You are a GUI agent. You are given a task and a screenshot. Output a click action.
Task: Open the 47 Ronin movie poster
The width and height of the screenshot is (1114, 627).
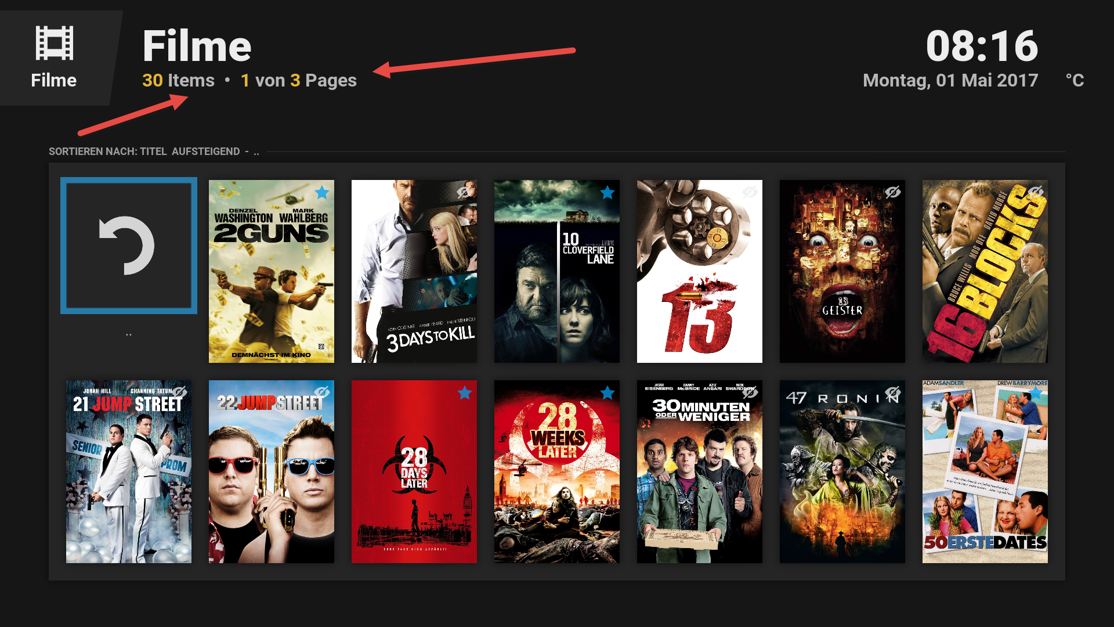tap(842, 471)
